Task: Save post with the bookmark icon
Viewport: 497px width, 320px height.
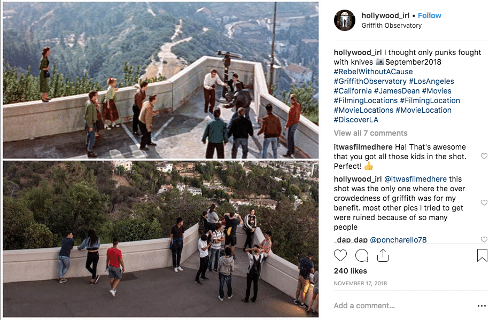Action: (x=482, y=255)
